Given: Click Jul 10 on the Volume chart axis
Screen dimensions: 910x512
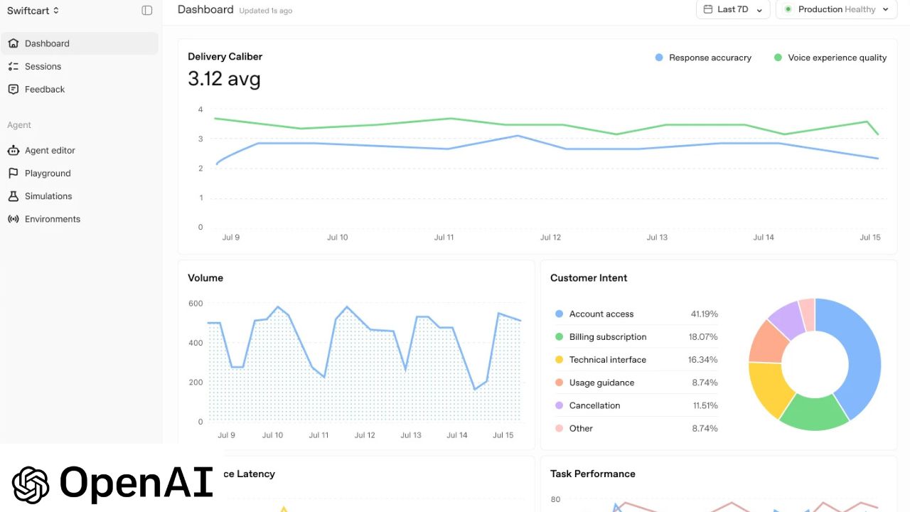Looking at the screenshot, I should click(x=272, y=435).
